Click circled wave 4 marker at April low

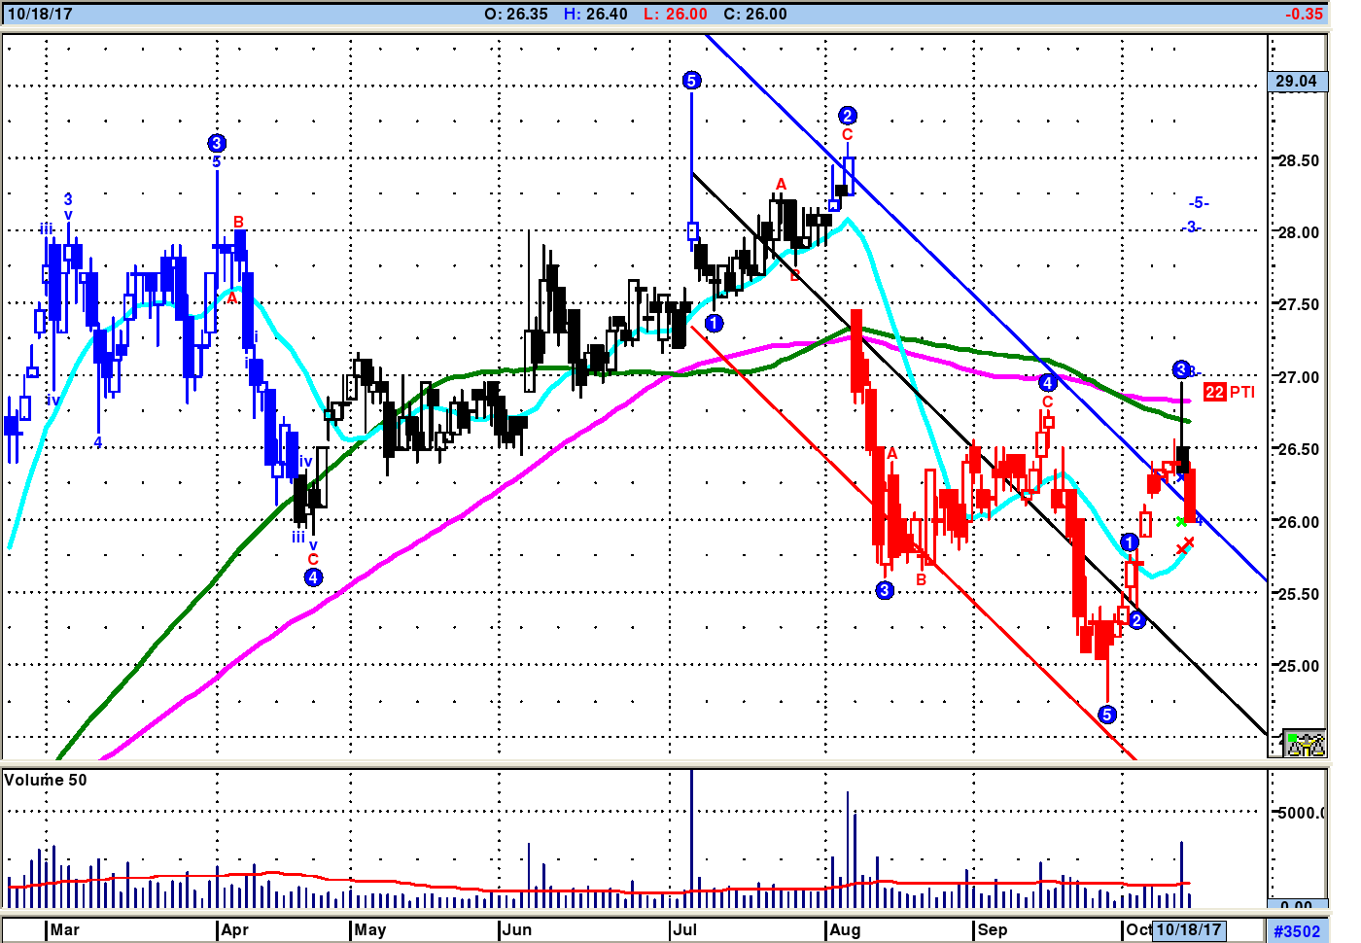(x=313, y=577)
